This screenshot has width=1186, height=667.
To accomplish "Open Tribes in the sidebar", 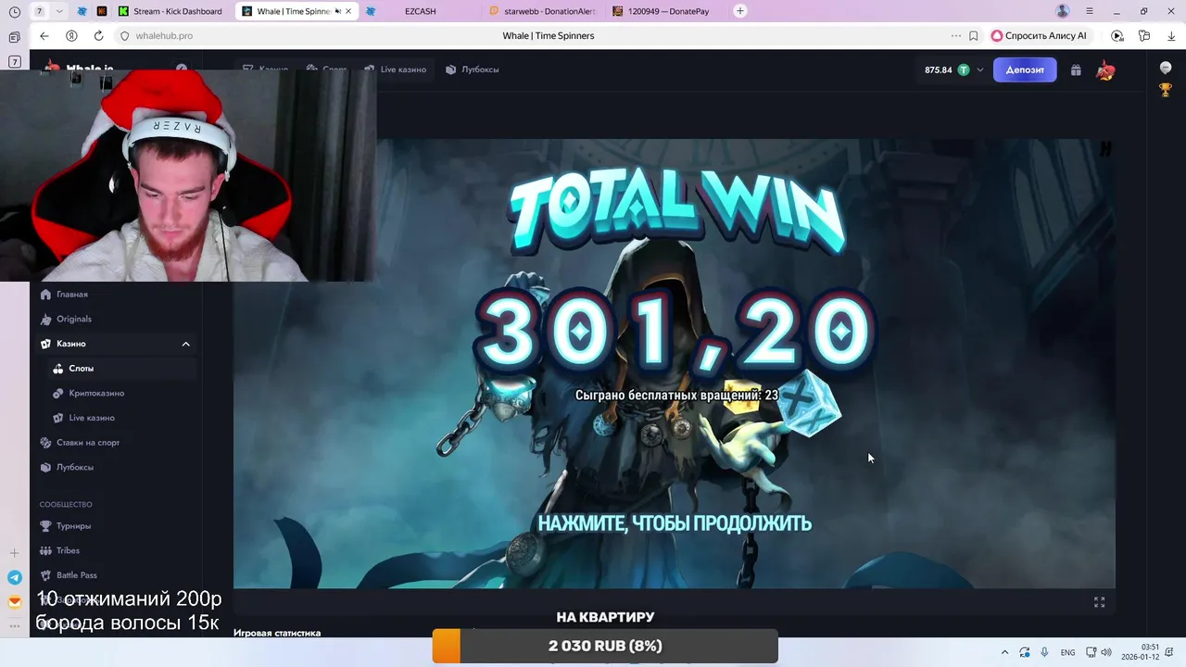I will coord(61,550).
